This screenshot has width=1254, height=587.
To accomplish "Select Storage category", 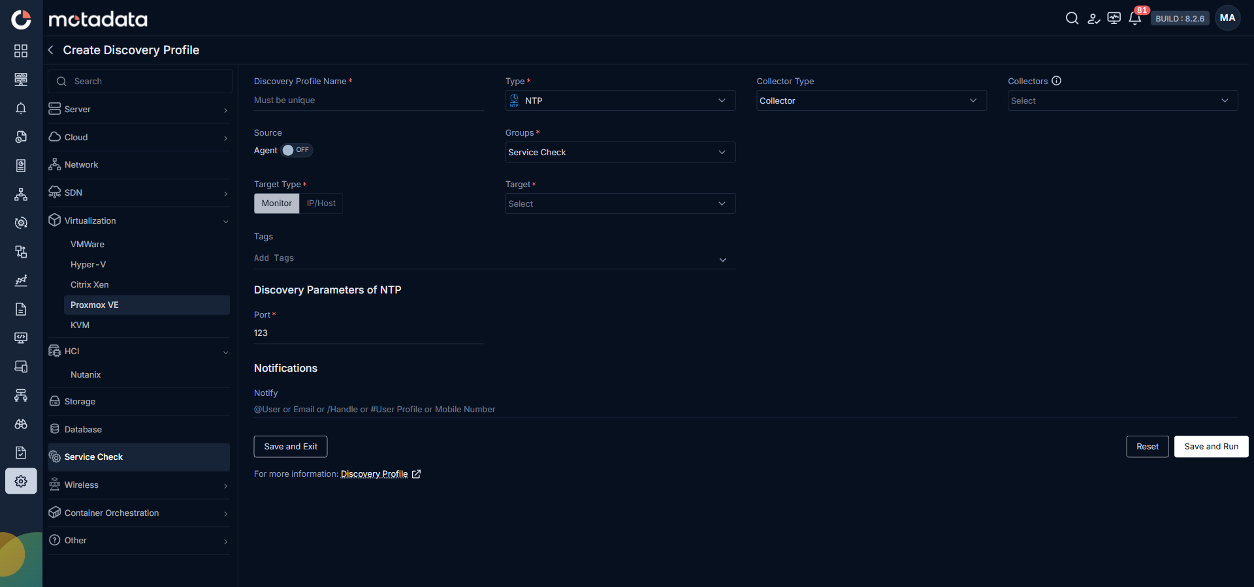I will [x=139, y=402].
